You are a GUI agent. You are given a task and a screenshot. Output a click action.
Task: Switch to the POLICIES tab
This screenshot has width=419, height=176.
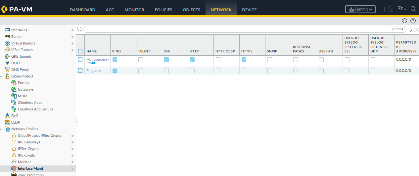[x=163, y=10]
